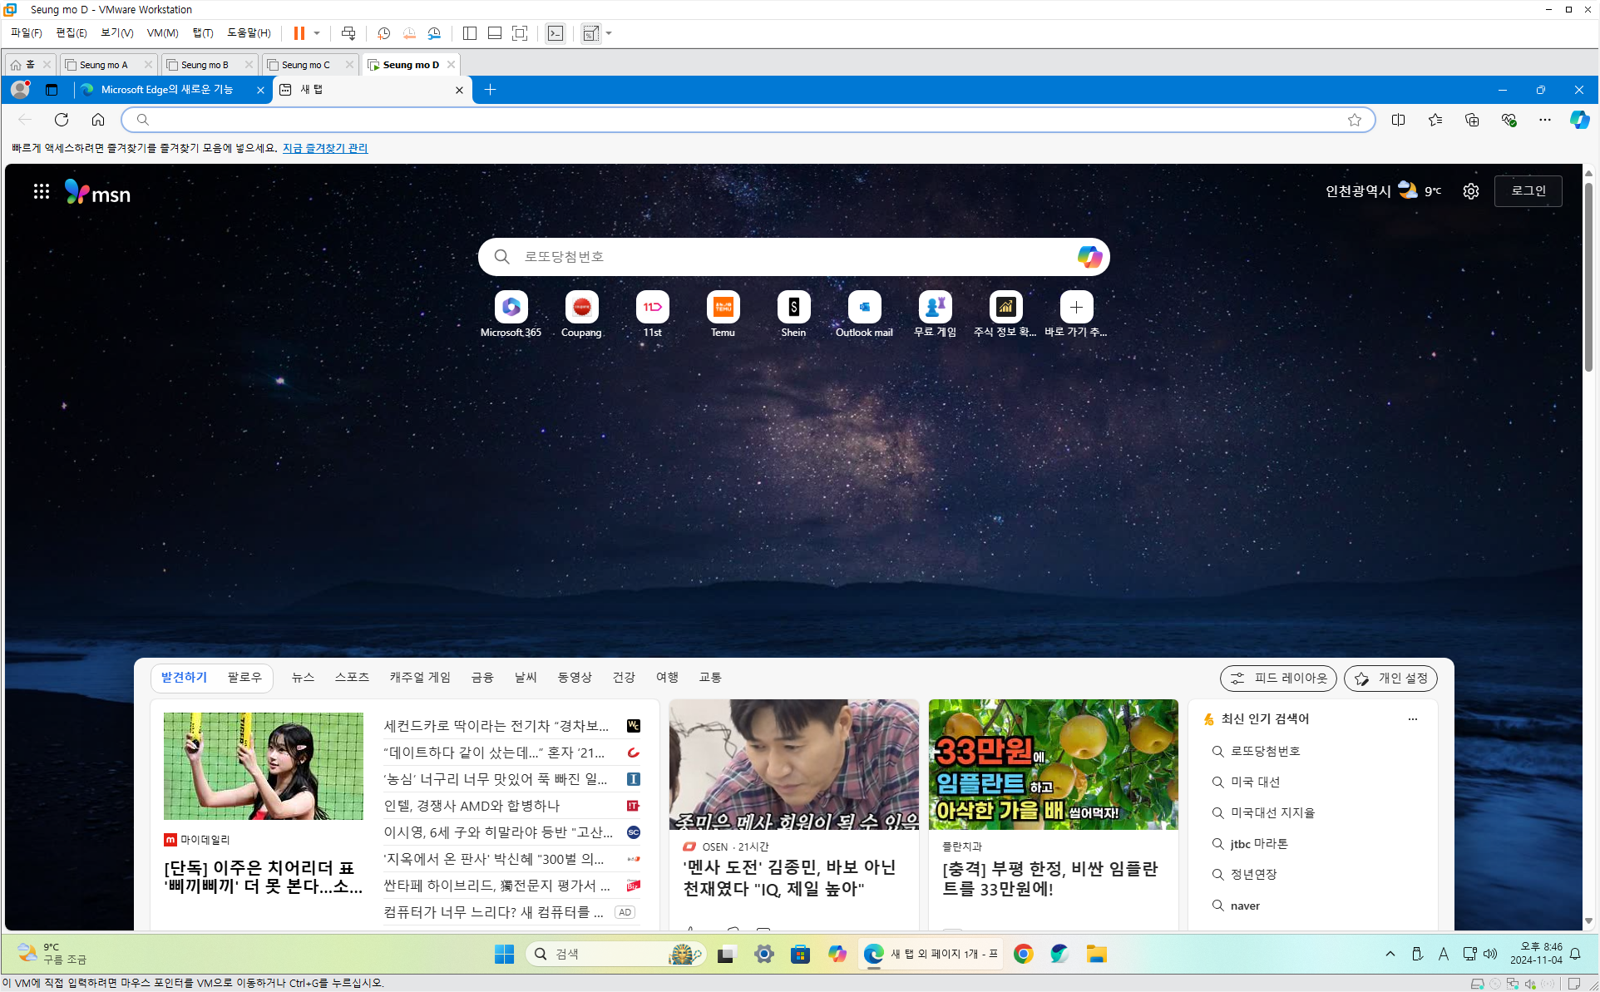Toggle Edge vertical tabs button
Image resolution: width=1600 pixels, height=992 pixels.
click(52, 90)
